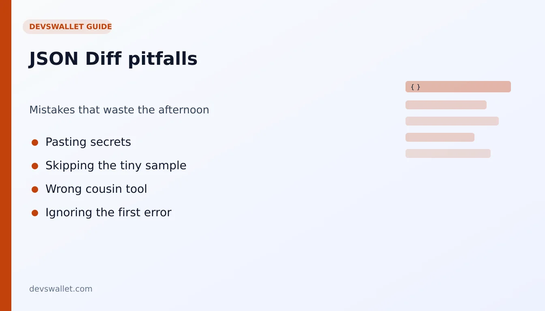Click the Wrong cousin tool item

point(96,189)
